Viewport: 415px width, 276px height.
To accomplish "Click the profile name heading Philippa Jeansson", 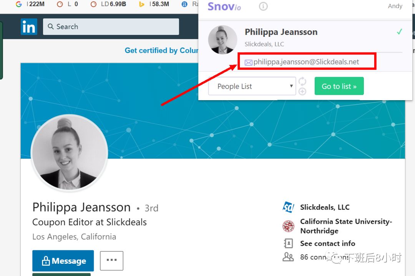I will [x=81, y=208].
